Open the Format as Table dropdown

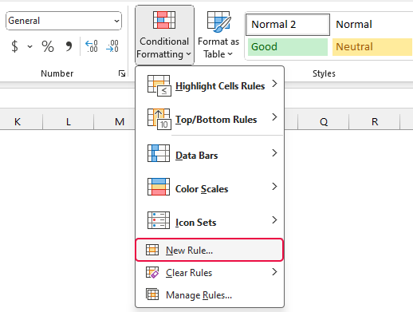click(x=218, y=35)
